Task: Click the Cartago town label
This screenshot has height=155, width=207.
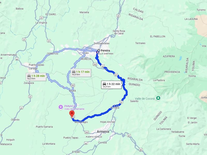Action: [x=33, y=68]
